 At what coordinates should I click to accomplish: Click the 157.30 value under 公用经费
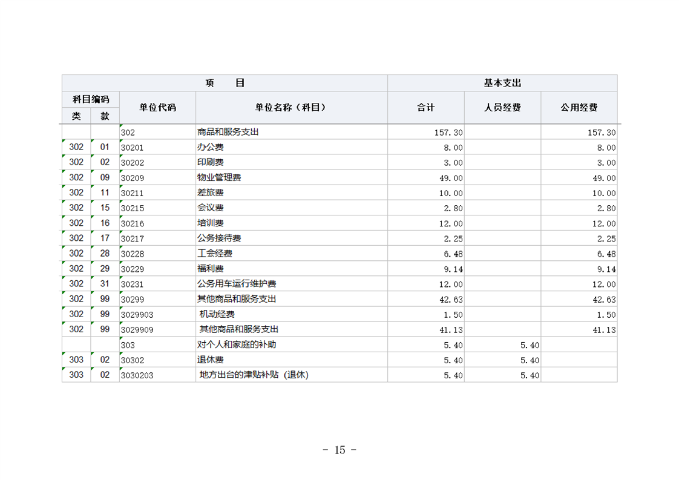tap(602, 133)
